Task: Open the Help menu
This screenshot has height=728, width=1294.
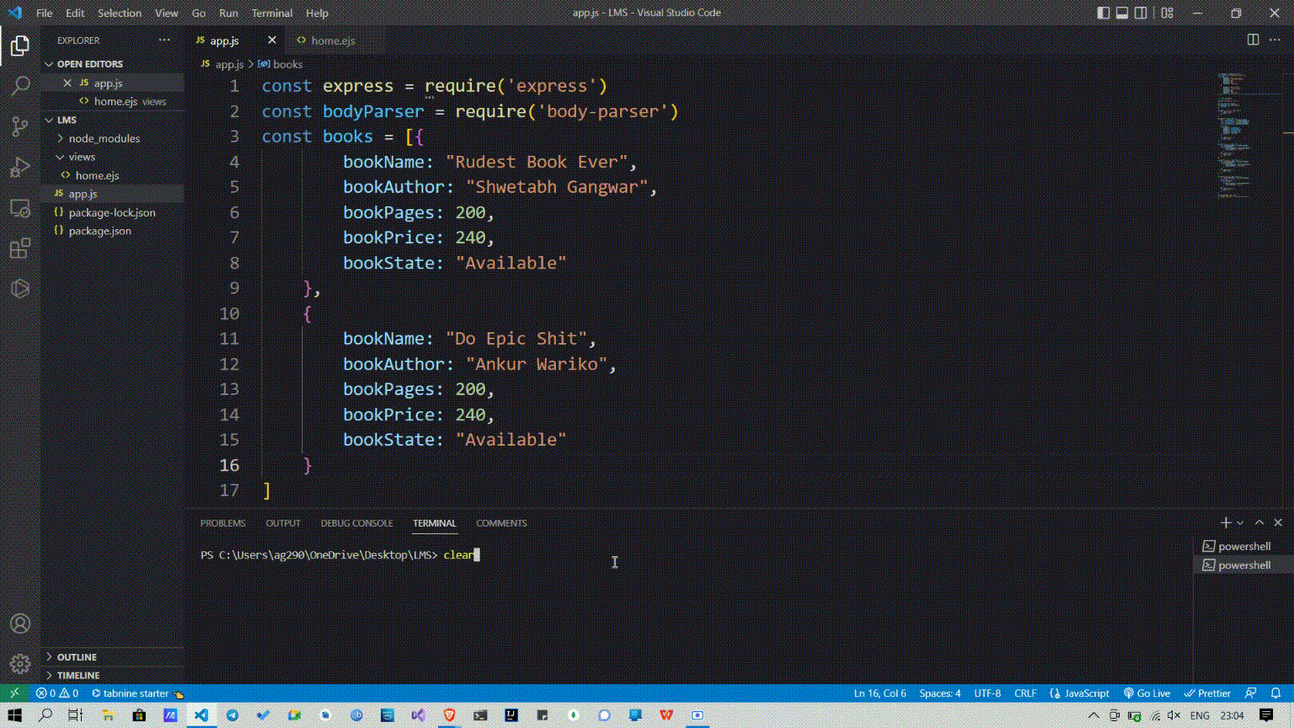Action: point(317,13)
